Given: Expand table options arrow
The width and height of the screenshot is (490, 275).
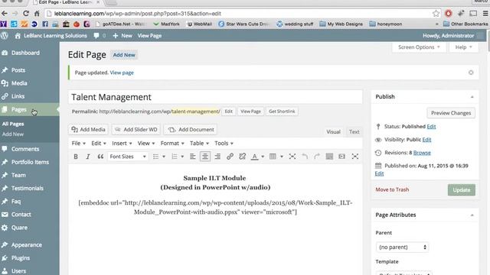Looking at the screenshot, I should click(281, 157).
